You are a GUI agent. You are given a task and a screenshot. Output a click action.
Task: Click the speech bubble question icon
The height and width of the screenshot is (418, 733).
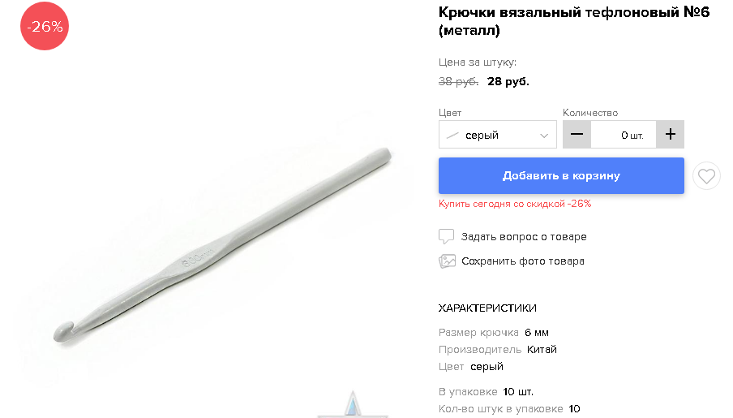[446, 236]
